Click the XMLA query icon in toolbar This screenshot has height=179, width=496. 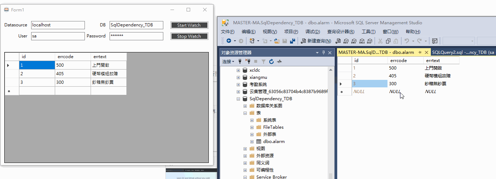[x=362, y=41]
